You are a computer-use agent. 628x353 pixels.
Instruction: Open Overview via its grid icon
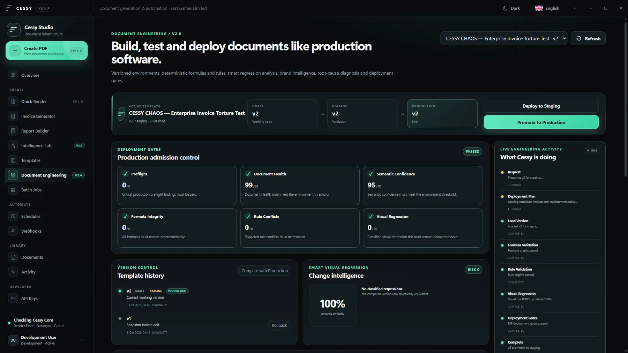(x=13, y=75)
